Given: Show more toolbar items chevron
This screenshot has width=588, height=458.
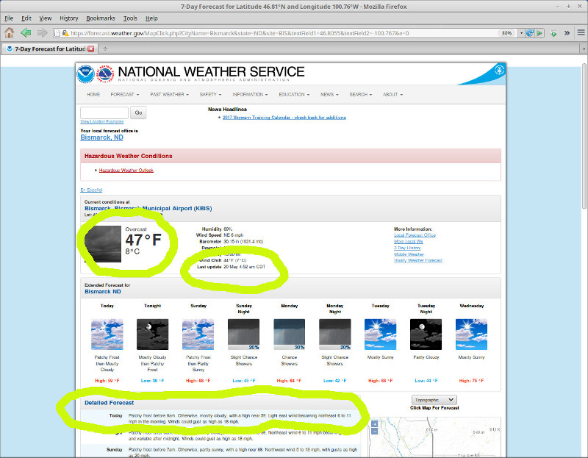Looking at the screenshot, I should click(567, 33).
